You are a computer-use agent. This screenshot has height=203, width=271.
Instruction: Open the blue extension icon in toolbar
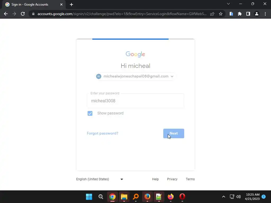click(231, 14)
